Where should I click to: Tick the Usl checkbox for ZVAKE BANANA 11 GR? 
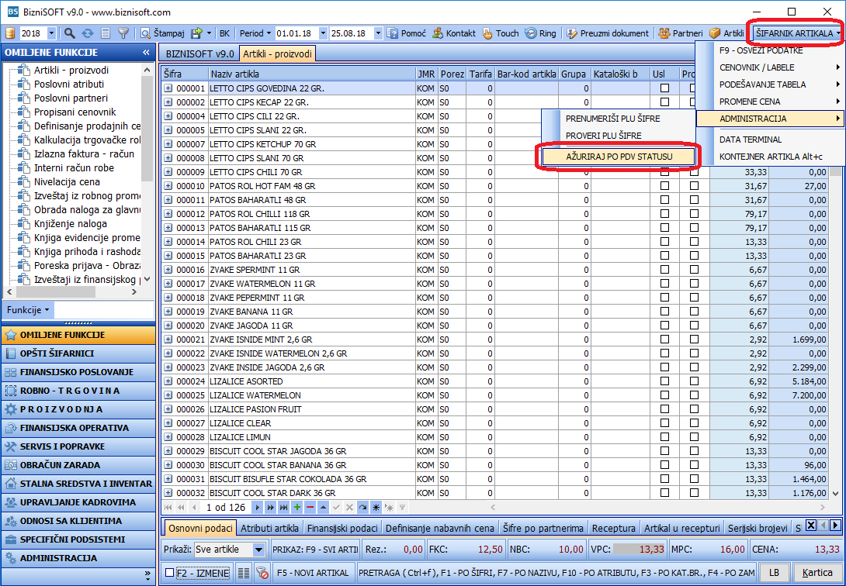point(664,312)
